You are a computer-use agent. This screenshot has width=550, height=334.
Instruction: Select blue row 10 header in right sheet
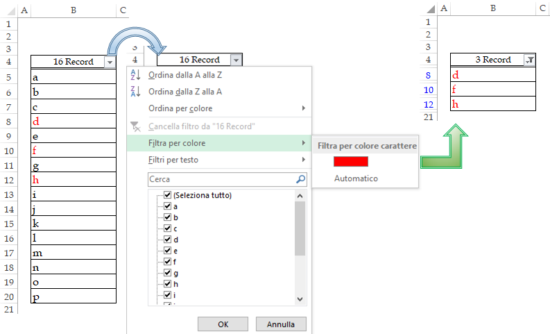tap(429, 90)
